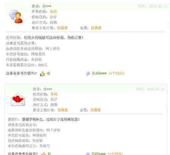Click the first review's user avatar icon
This screenshot has height=155, width=170.
(16, 17)
